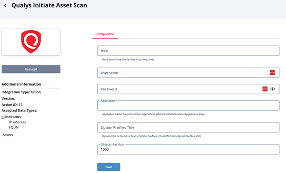The width and height of the screenshot is (286, 173).
Task: Save the configuration
Action: (x=109, y=167)
